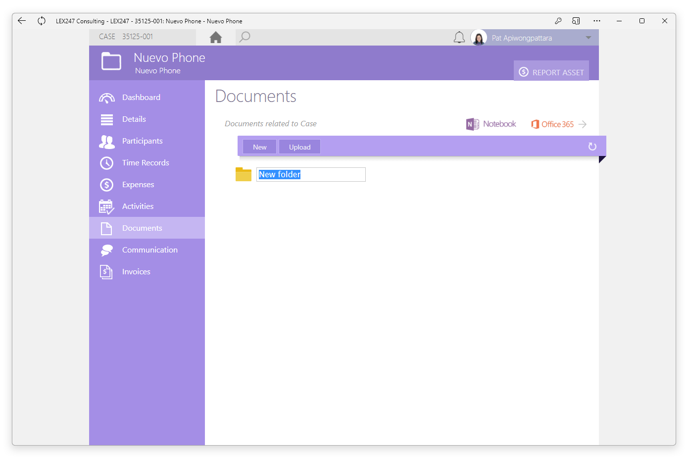
Task: Click the Time Records clock icon
Action: [107, 163]
